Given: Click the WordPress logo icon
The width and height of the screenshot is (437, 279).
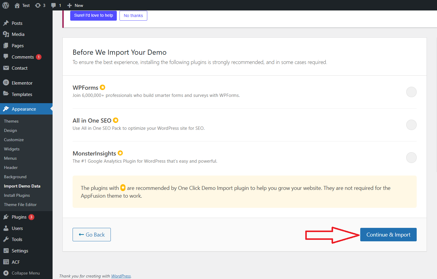Looking at the screenshot, I should point(6,5).
